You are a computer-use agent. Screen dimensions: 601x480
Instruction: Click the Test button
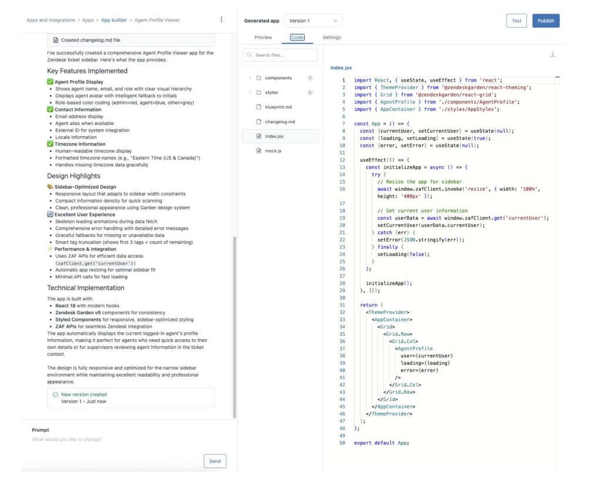point(516,21)
